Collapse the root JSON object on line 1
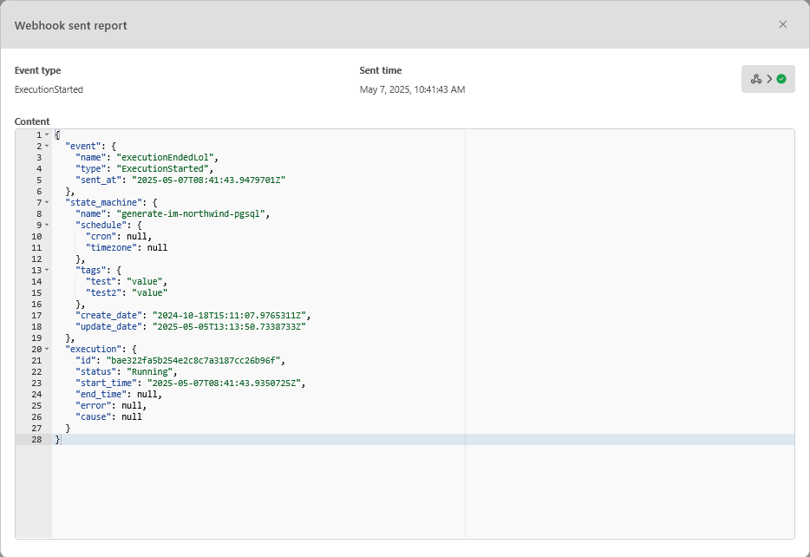The height and width of the screenshot is (557, 810). point(47,135)
